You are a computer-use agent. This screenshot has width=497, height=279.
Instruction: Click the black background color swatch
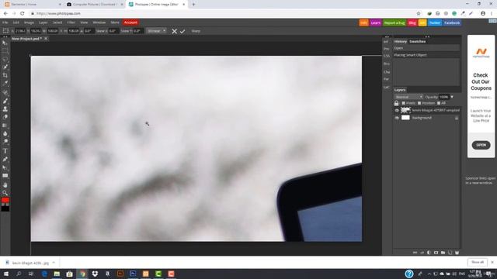(x=5, y=208)
